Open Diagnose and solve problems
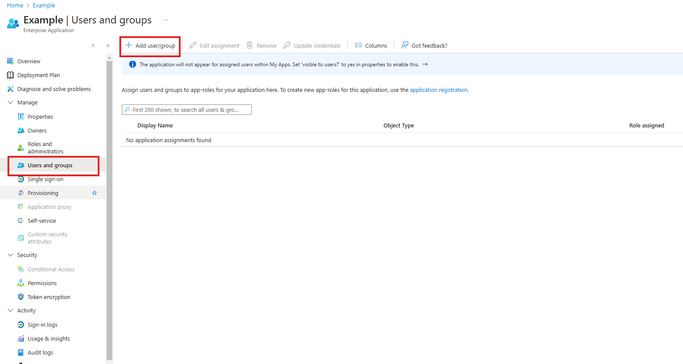This screenshot has width=683, height=364. pos(54,89)
